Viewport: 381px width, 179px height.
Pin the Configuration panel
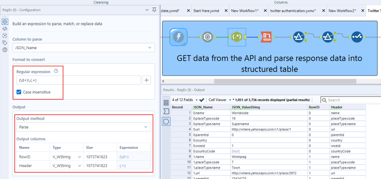154,10
